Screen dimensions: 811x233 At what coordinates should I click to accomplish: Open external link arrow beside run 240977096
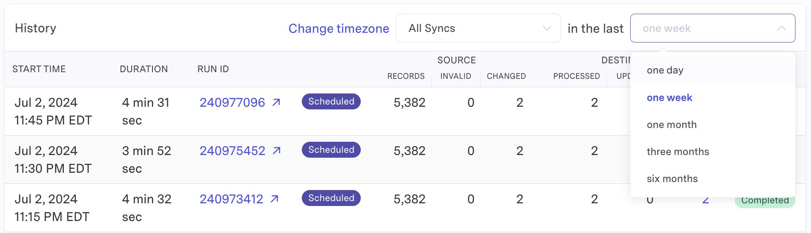(x=276, y=102)
